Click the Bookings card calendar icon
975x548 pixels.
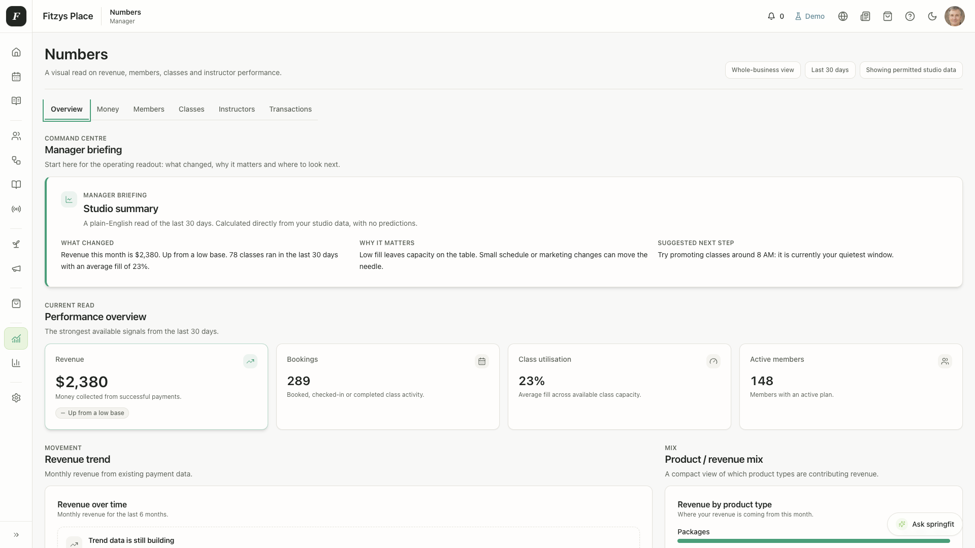tap(482, 361)
